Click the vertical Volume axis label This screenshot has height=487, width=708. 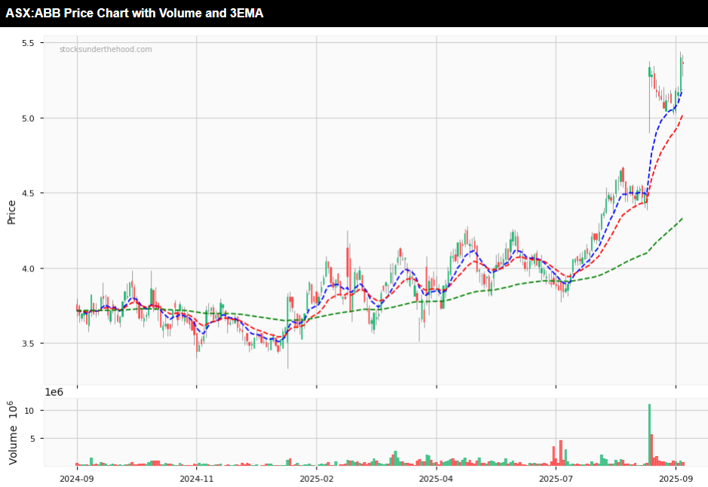click(12, 433)
